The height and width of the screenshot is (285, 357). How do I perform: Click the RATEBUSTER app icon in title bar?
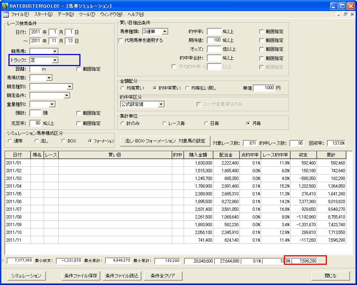click(x=5, y=6)
